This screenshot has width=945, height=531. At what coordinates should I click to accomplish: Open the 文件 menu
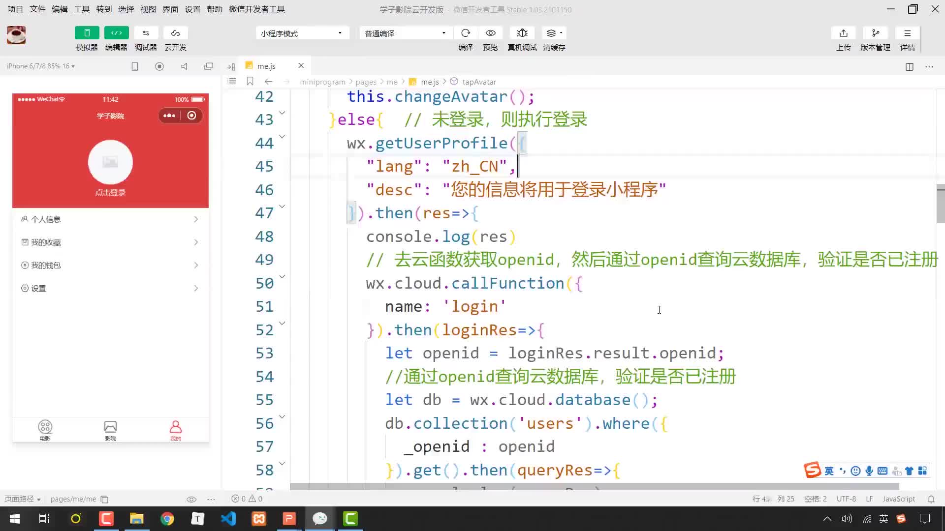coord(37,9)
